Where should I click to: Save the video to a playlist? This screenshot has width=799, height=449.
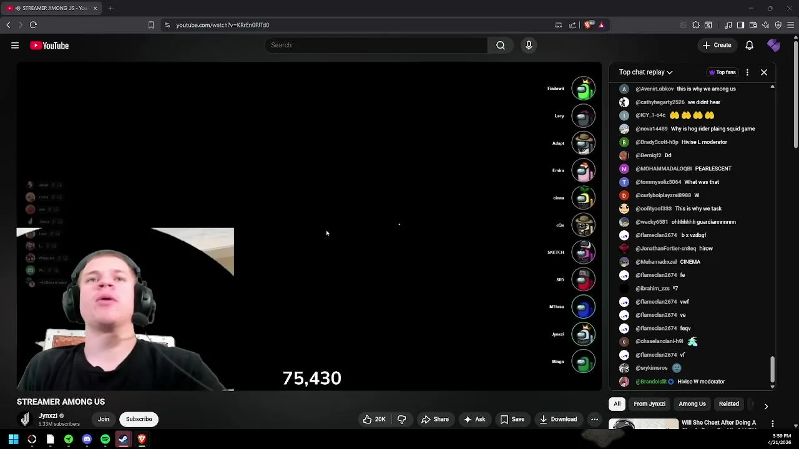(x=512, y=419)
